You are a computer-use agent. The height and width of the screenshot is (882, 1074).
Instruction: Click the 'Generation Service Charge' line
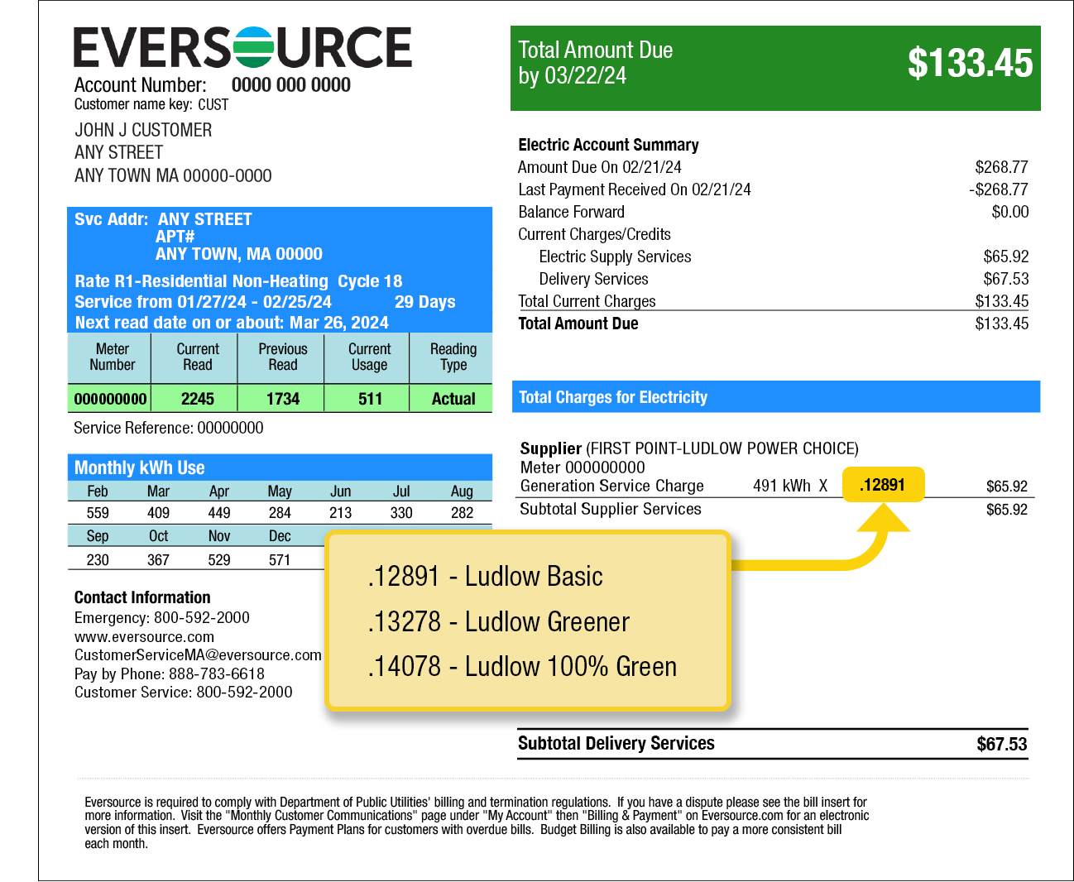click(x=611, y=486)
